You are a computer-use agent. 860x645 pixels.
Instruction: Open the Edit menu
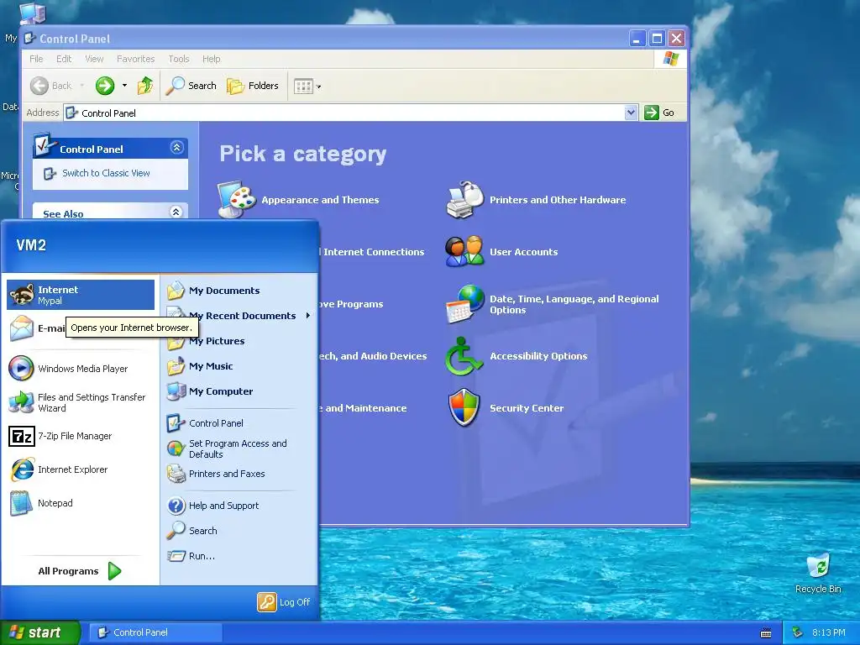(x=64, y=59)
